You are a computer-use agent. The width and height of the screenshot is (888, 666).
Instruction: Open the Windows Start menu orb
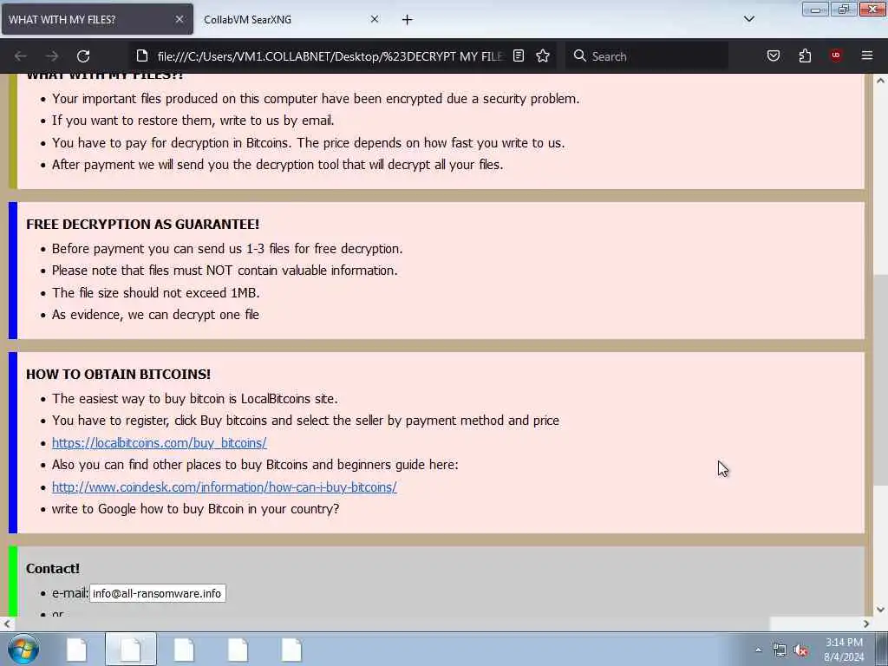click(23, 650)
